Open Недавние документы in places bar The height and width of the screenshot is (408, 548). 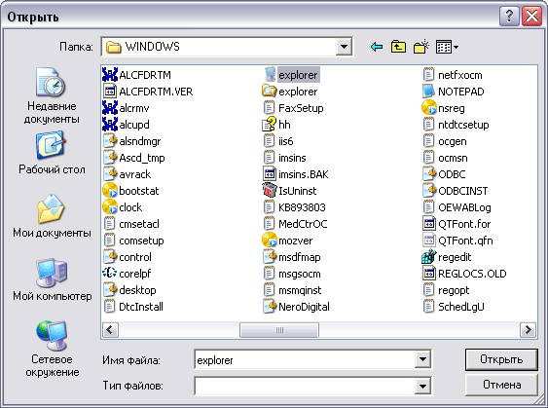[52, 95]
